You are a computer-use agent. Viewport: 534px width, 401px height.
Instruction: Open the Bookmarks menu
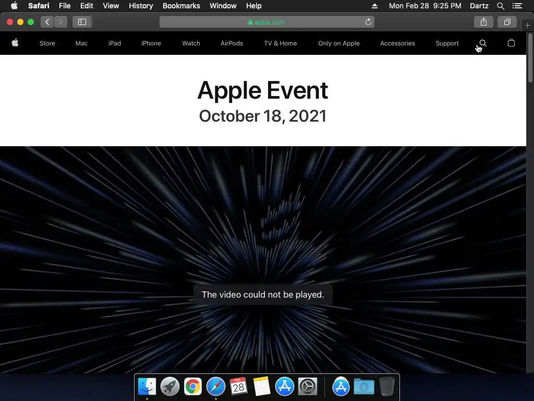point(181,6)
